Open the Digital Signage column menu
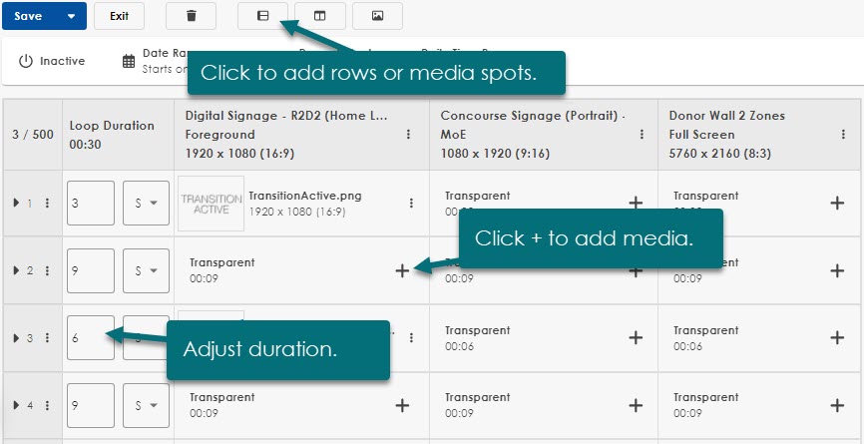The height and width of the screenshot is (444, 864). (407, 134)
